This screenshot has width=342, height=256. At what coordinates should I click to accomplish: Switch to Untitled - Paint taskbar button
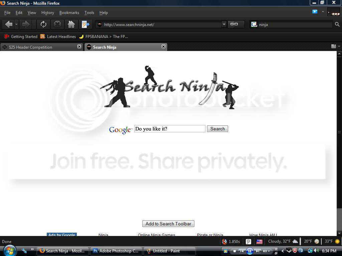pos(169,251)
